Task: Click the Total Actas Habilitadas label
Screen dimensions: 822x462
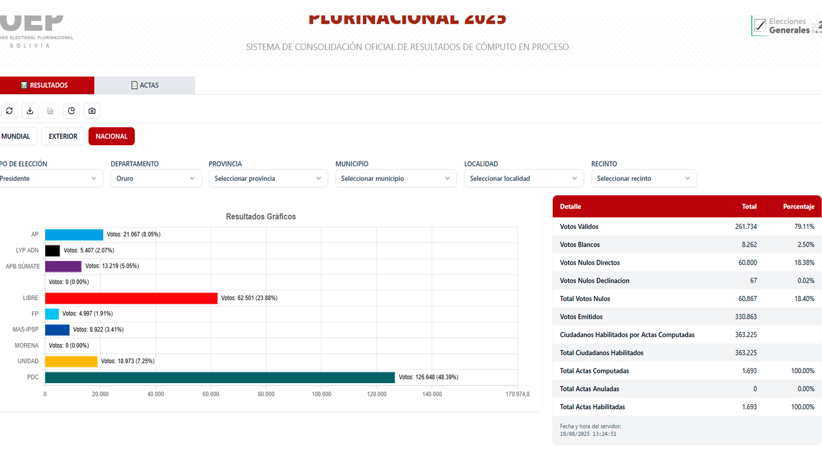Action: (593, 407)
